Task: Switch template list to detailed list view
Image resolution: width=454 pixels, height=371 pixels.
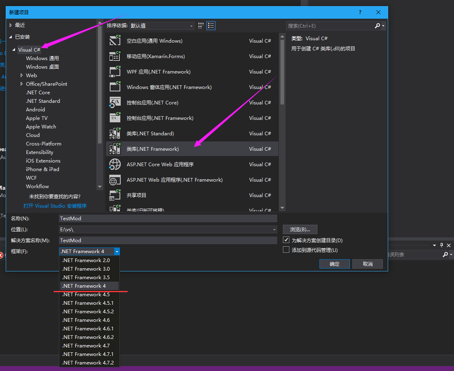Action: tap(211, 25)
